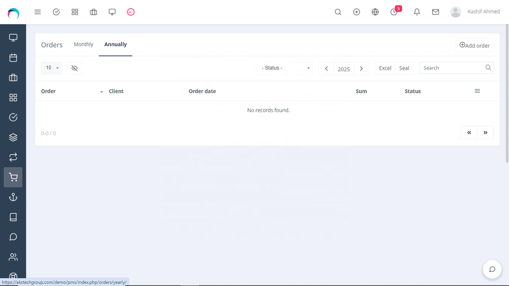Go to next year arrow

361,68
